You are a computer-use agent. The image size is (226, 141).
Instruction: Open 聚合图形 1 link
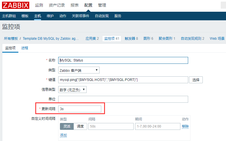(x=167, y=39)
